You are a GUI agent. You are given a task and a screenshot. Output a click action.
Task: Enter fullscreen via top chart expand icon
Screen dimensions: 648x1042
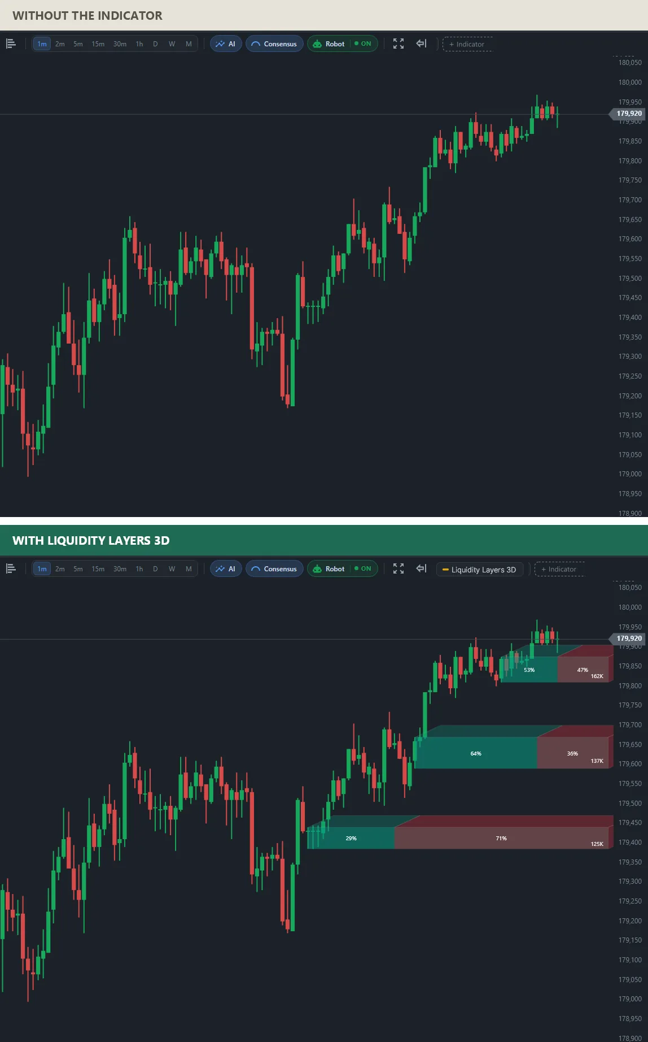pyautogui.click(x=399, y=44)
